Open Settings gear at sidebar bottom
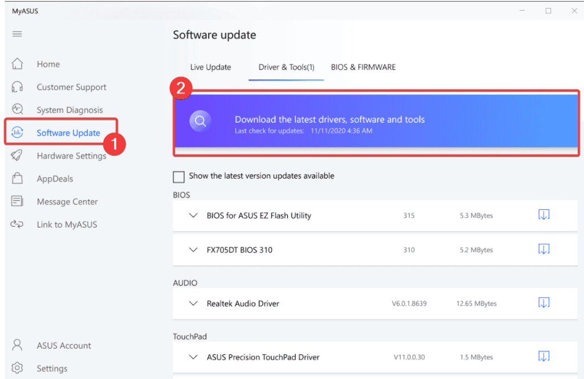This screenshot has height=379, width=584. 17,368
